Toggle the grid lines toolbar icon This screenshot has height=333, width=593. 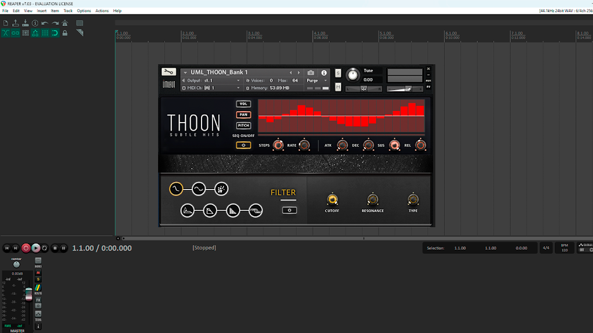click(x=45, y=33)
